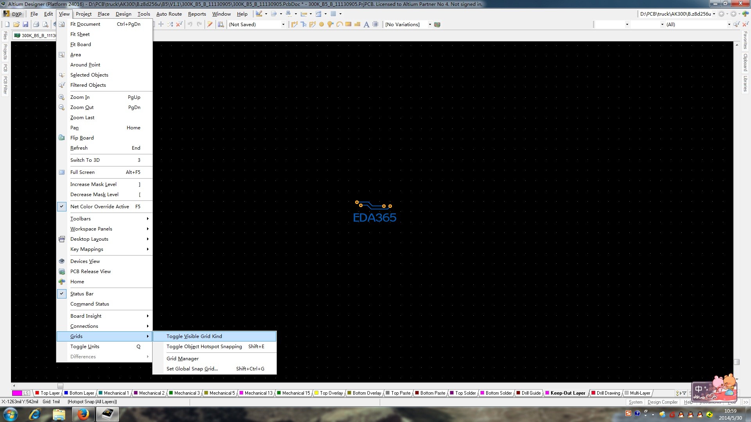Toggle Net Color Override Active checkmark

tap(100, 206)
